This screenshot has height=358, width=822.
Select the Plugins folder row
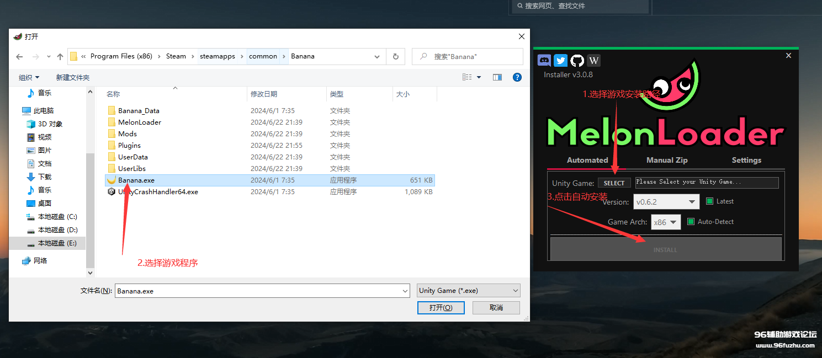(269, 146)
